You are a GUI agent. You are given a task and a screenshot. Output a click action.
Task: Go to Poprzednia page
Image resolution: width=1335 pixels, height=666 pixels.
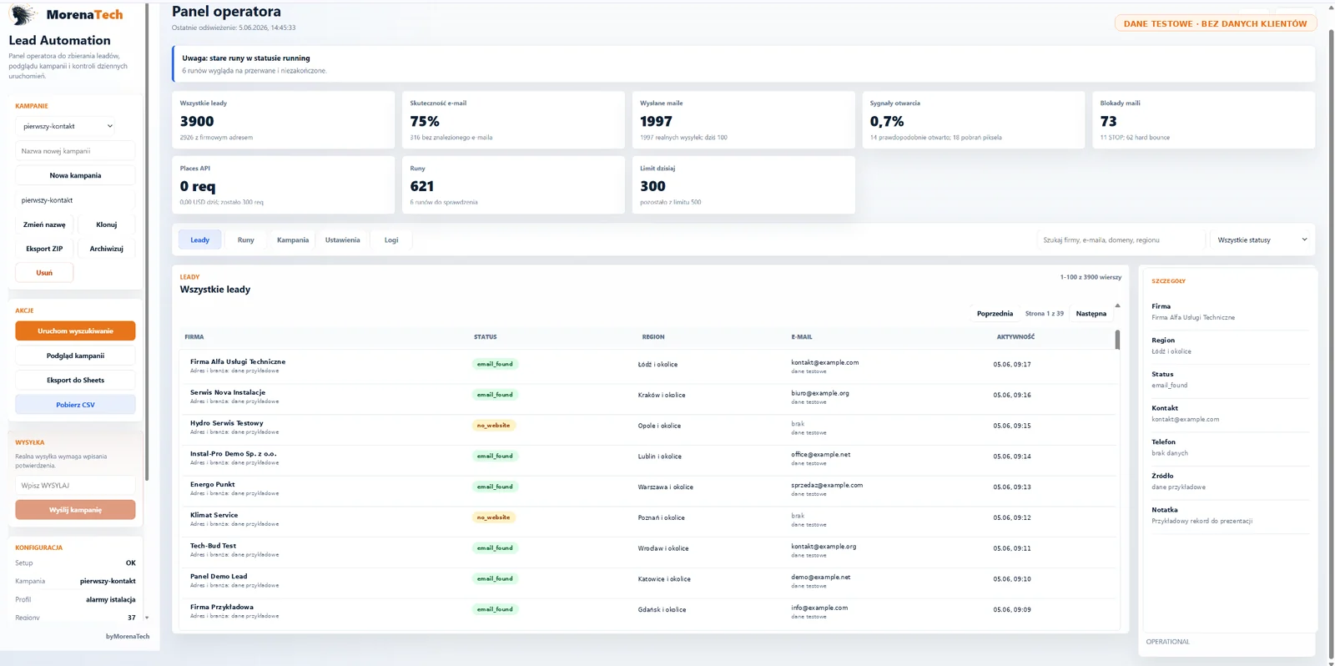coord(995,314)
